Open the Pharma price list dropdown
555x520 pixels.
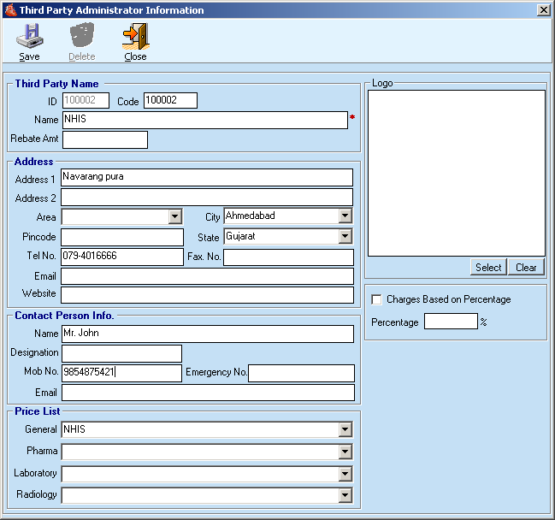click(345, 452)
